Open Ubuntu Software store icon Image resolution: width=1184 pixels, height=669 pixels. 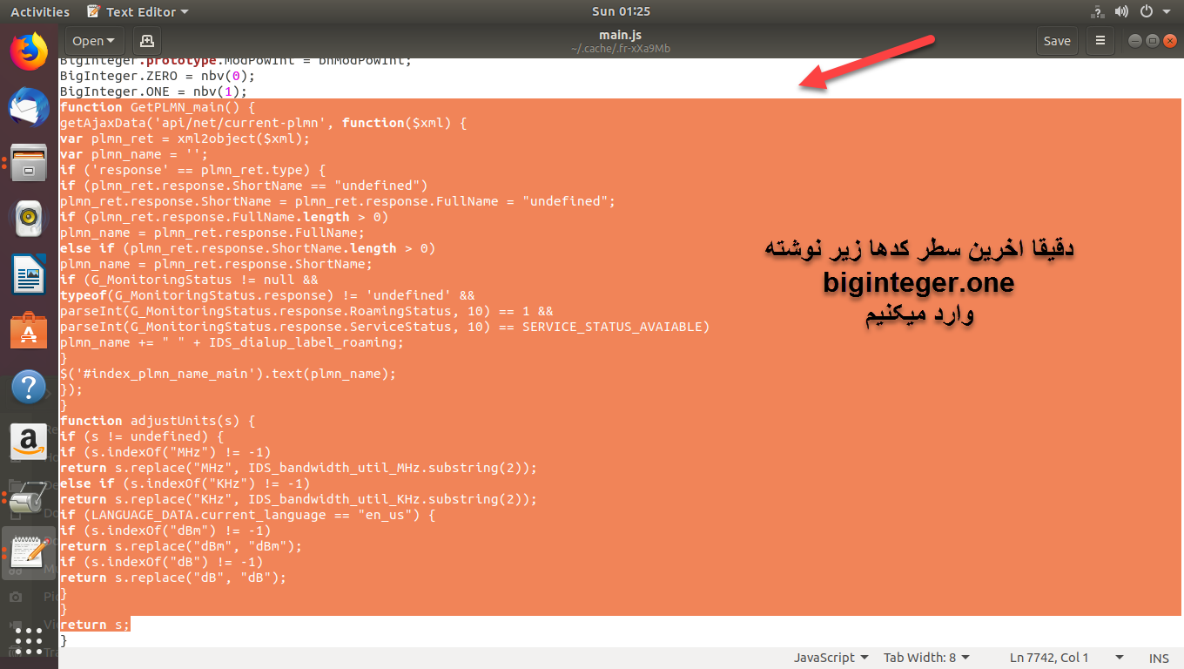coord(29,330)
